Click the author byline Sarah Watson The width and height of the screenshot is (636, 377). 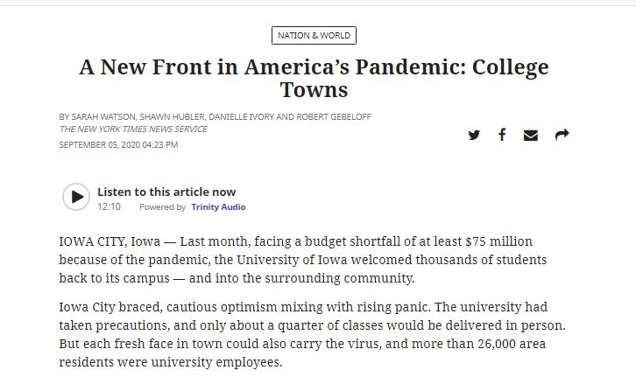(103, 117)
